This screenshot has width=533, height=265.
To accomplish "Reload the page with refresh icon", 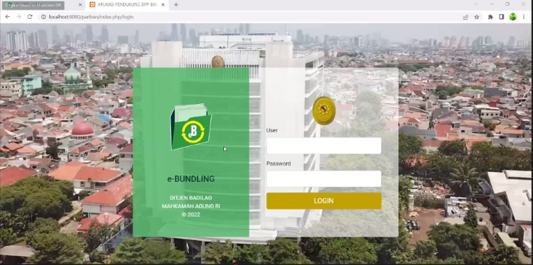I will click(x=30, y=16).
